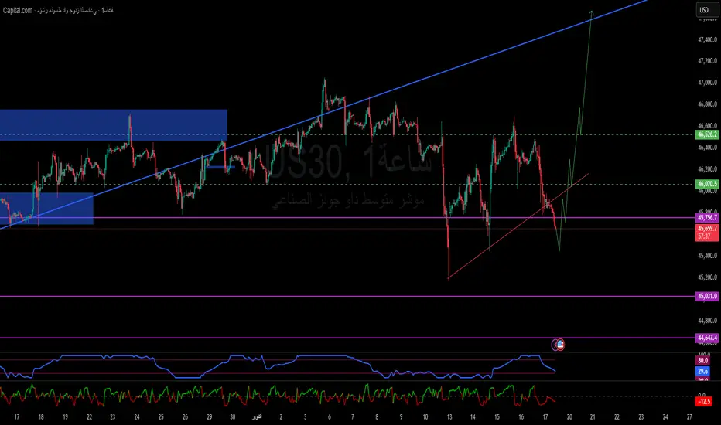This screenshot has width=721, height=425.
Task: Click date 13 on the time axis
Action: click(x=449, y=417)
